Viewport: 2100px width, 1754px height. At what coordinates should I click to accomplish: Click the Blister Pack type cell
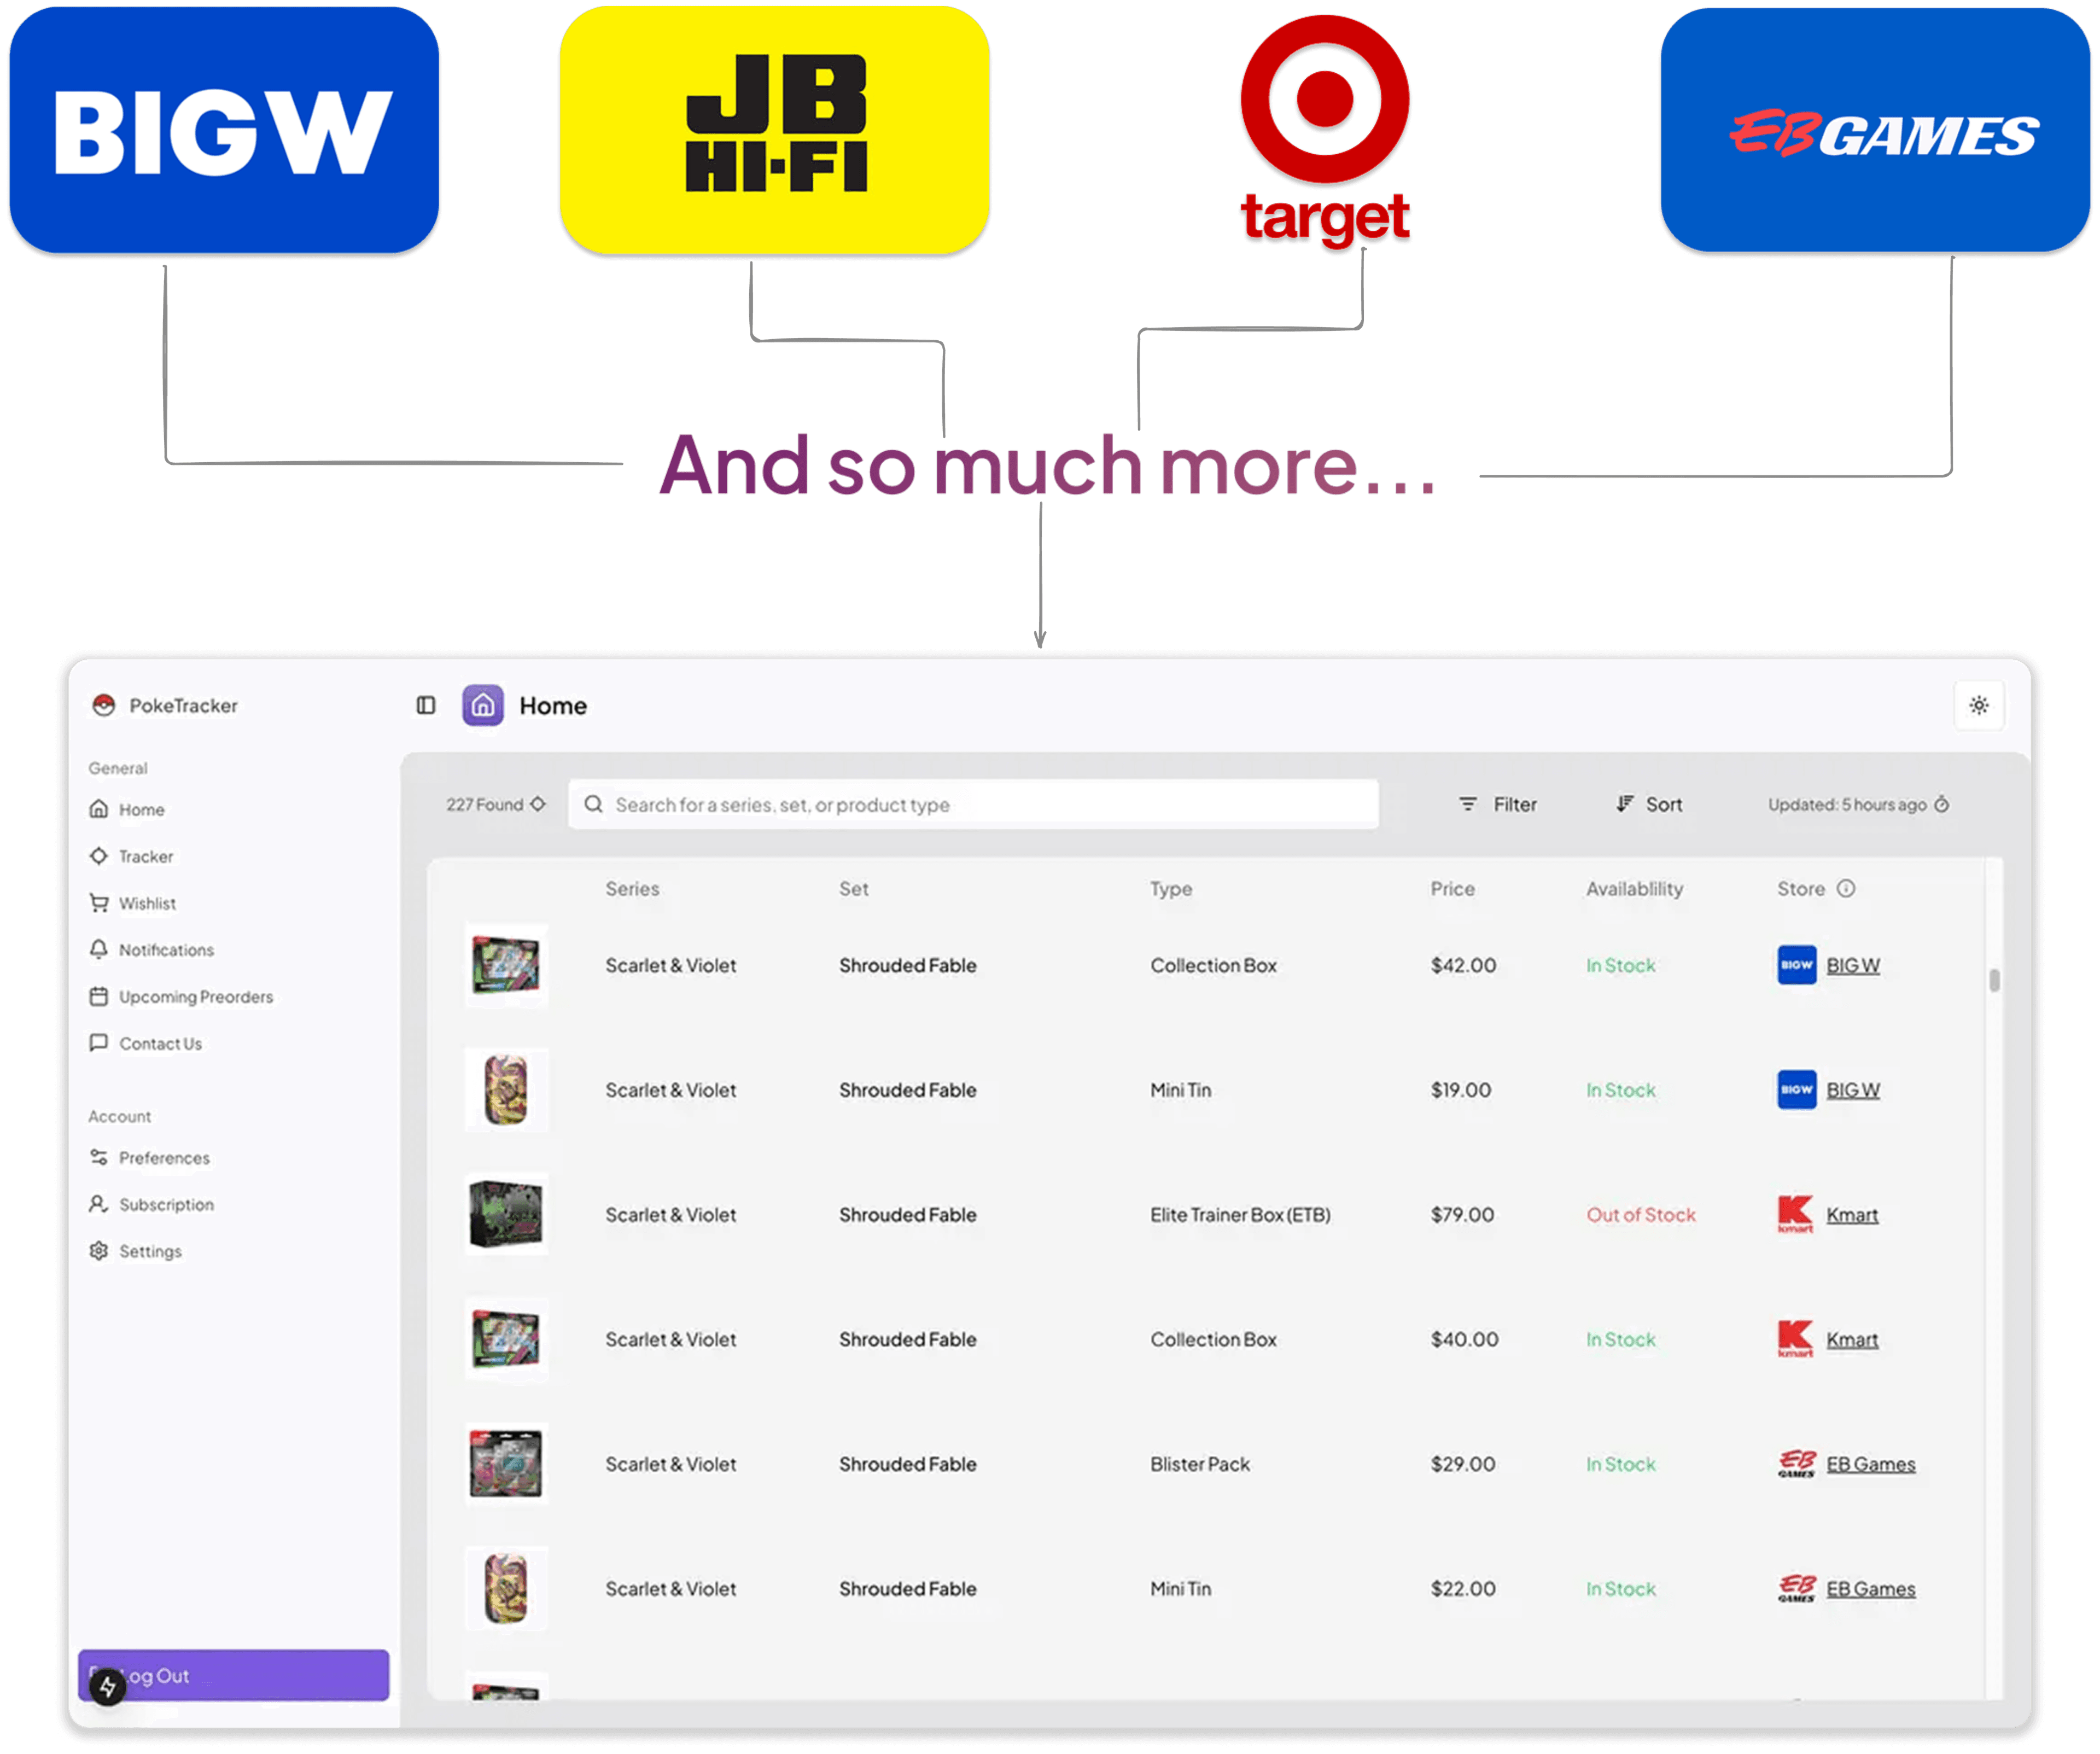[x=1200, y=1465]
